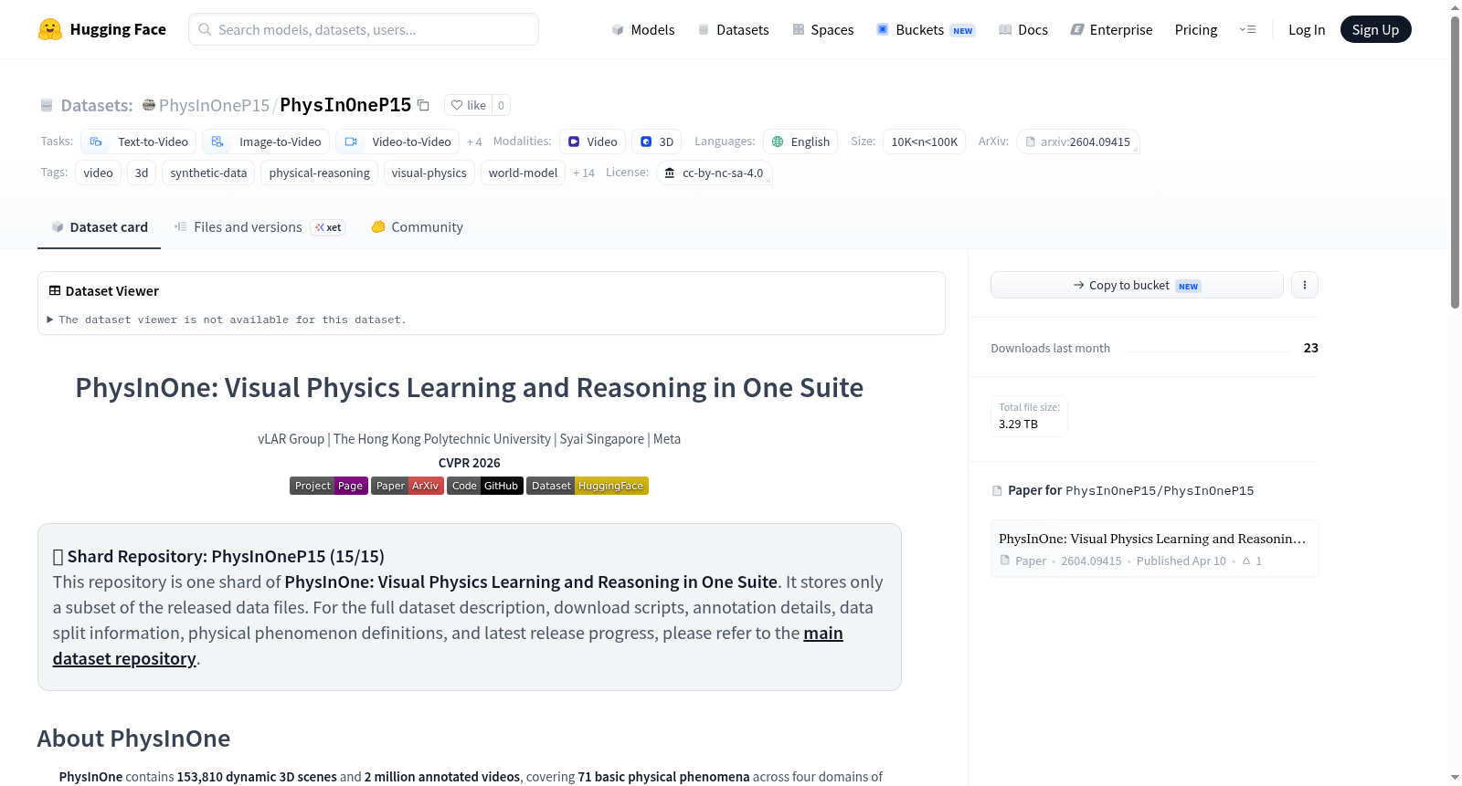Viewport: 1462px width, 786px height.
Task: Click the bold PhysInOneP15 dataset name
Action: click(345, 105)
